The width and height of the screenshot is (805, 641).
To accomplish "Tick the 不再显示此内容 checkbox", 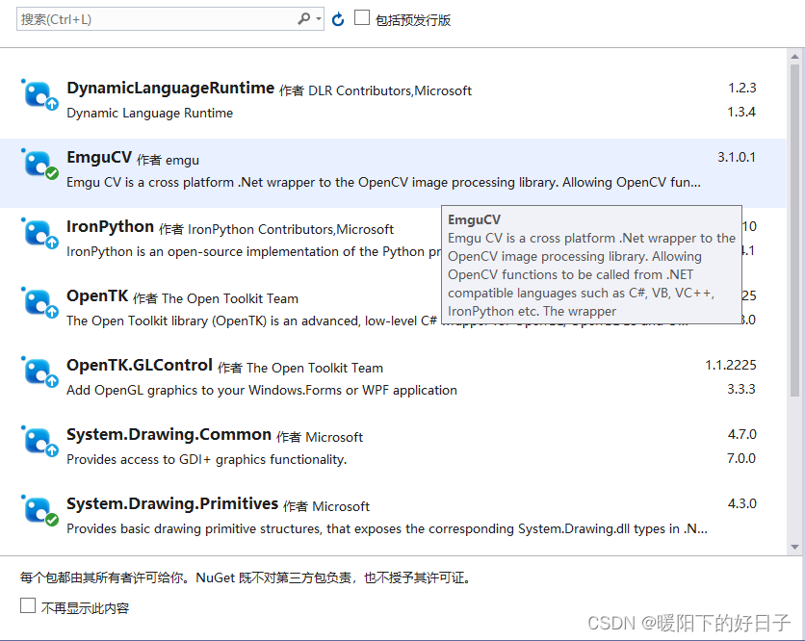I will (x=28, y=605).
